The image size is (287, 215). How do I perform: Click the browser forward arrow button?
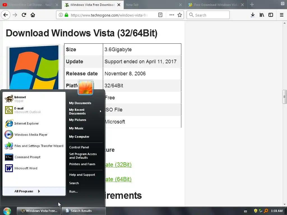[x=15, y=15]
